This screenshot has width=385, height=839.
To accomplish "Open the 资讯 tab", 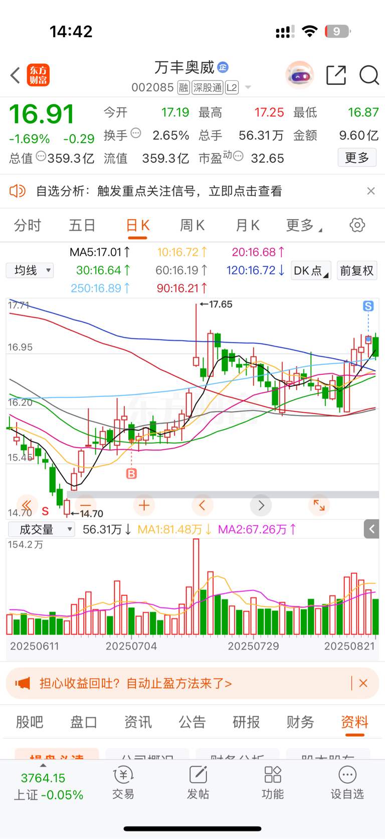I will point(138,722).
